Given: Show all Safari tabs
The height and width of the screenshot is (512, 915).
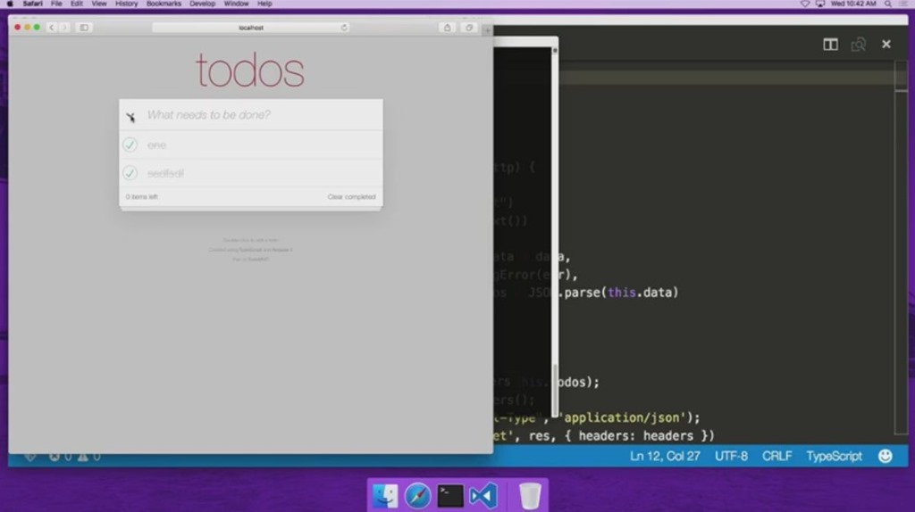Looking at the screenshot, I should [468, 28].
